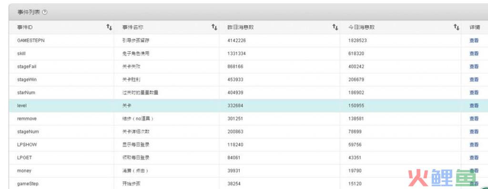Click the help icon beside 事件列表 title
Viewport: 488px width, 189px height.
(x=45, y=12)
